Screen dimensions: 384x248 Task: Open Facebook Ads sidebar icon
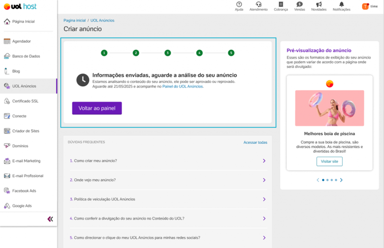pyautogui.click(x=7, y=191)
